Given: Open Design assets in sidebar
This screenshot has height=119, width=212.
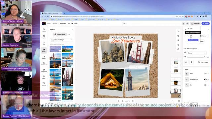Looking at the screenshot, I should click(44, 64).
